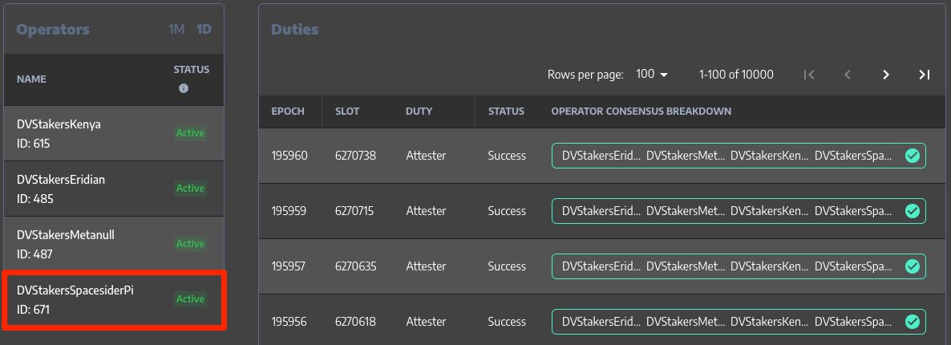Click green checkmark in slot 6270715 row
Screen dimensions: 951x345
pos(913,211)
